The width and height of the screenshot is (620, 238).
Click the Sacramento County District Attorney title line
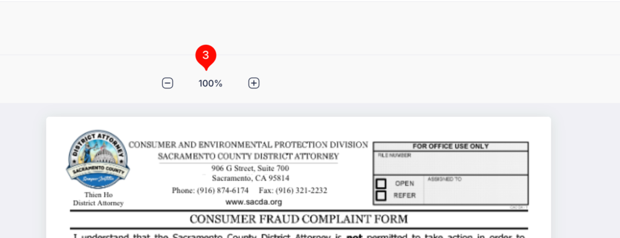coord(248,156)
